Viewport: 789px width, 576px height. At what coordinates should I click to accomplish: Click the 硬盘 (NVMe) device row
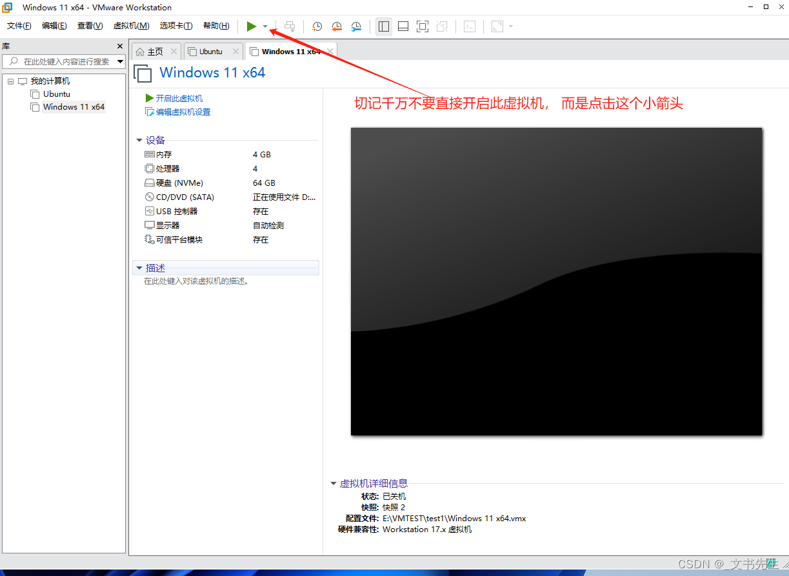point(230,183)
